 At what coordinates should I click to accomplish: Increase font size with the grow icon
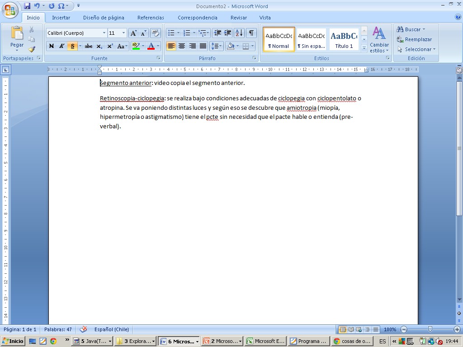[x=133, y=33]
